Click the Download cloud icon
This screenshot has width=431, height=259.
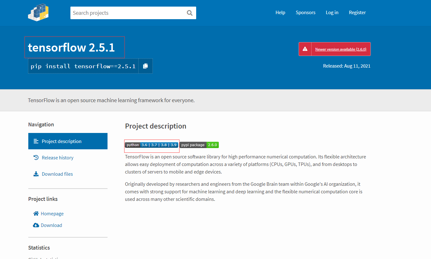[36, 225]
